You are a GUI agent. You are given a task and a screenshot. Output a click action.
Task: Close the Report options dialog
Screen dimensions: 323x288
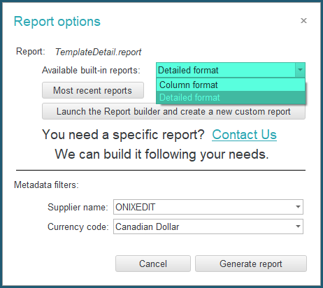point(303,21)
